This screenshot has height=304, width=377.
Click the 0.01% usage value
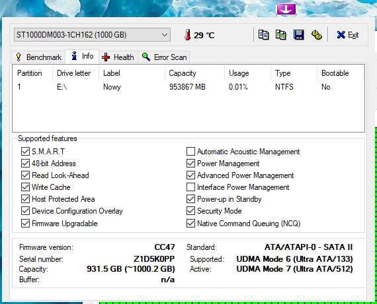(x=238, y=87)
